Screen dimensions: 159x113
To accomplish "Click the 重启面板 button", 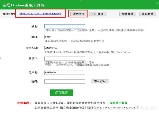I will pos(147,14).
